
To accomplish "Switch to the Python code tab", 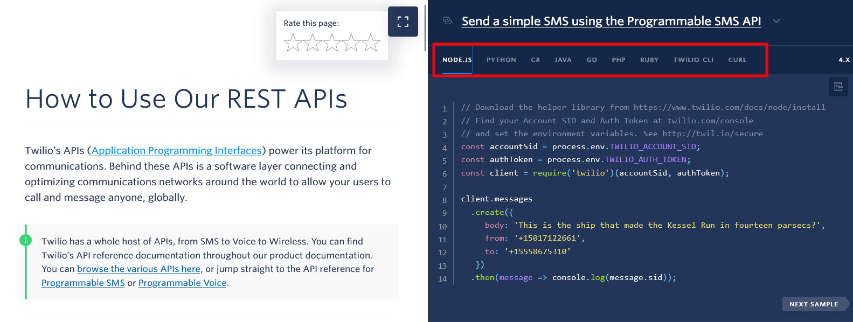I will pyautogui.click(x=501, y=60).
